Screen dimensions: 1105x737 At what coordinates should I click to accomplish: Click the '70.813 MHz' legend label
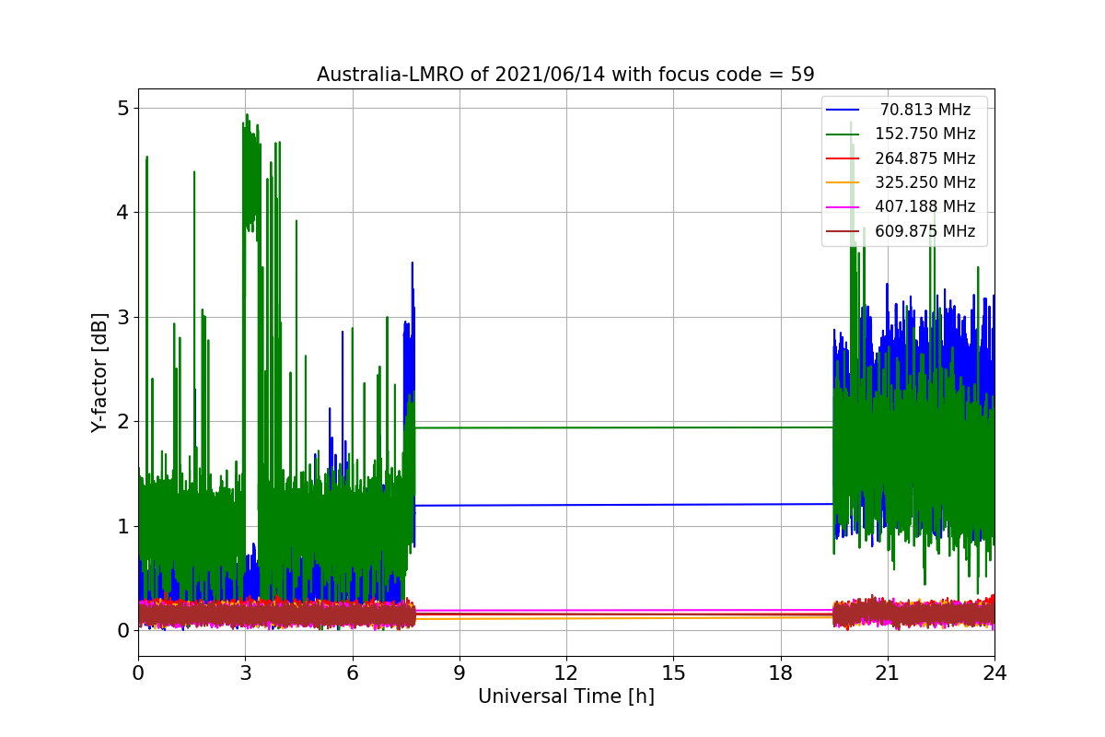coord(925,110)
